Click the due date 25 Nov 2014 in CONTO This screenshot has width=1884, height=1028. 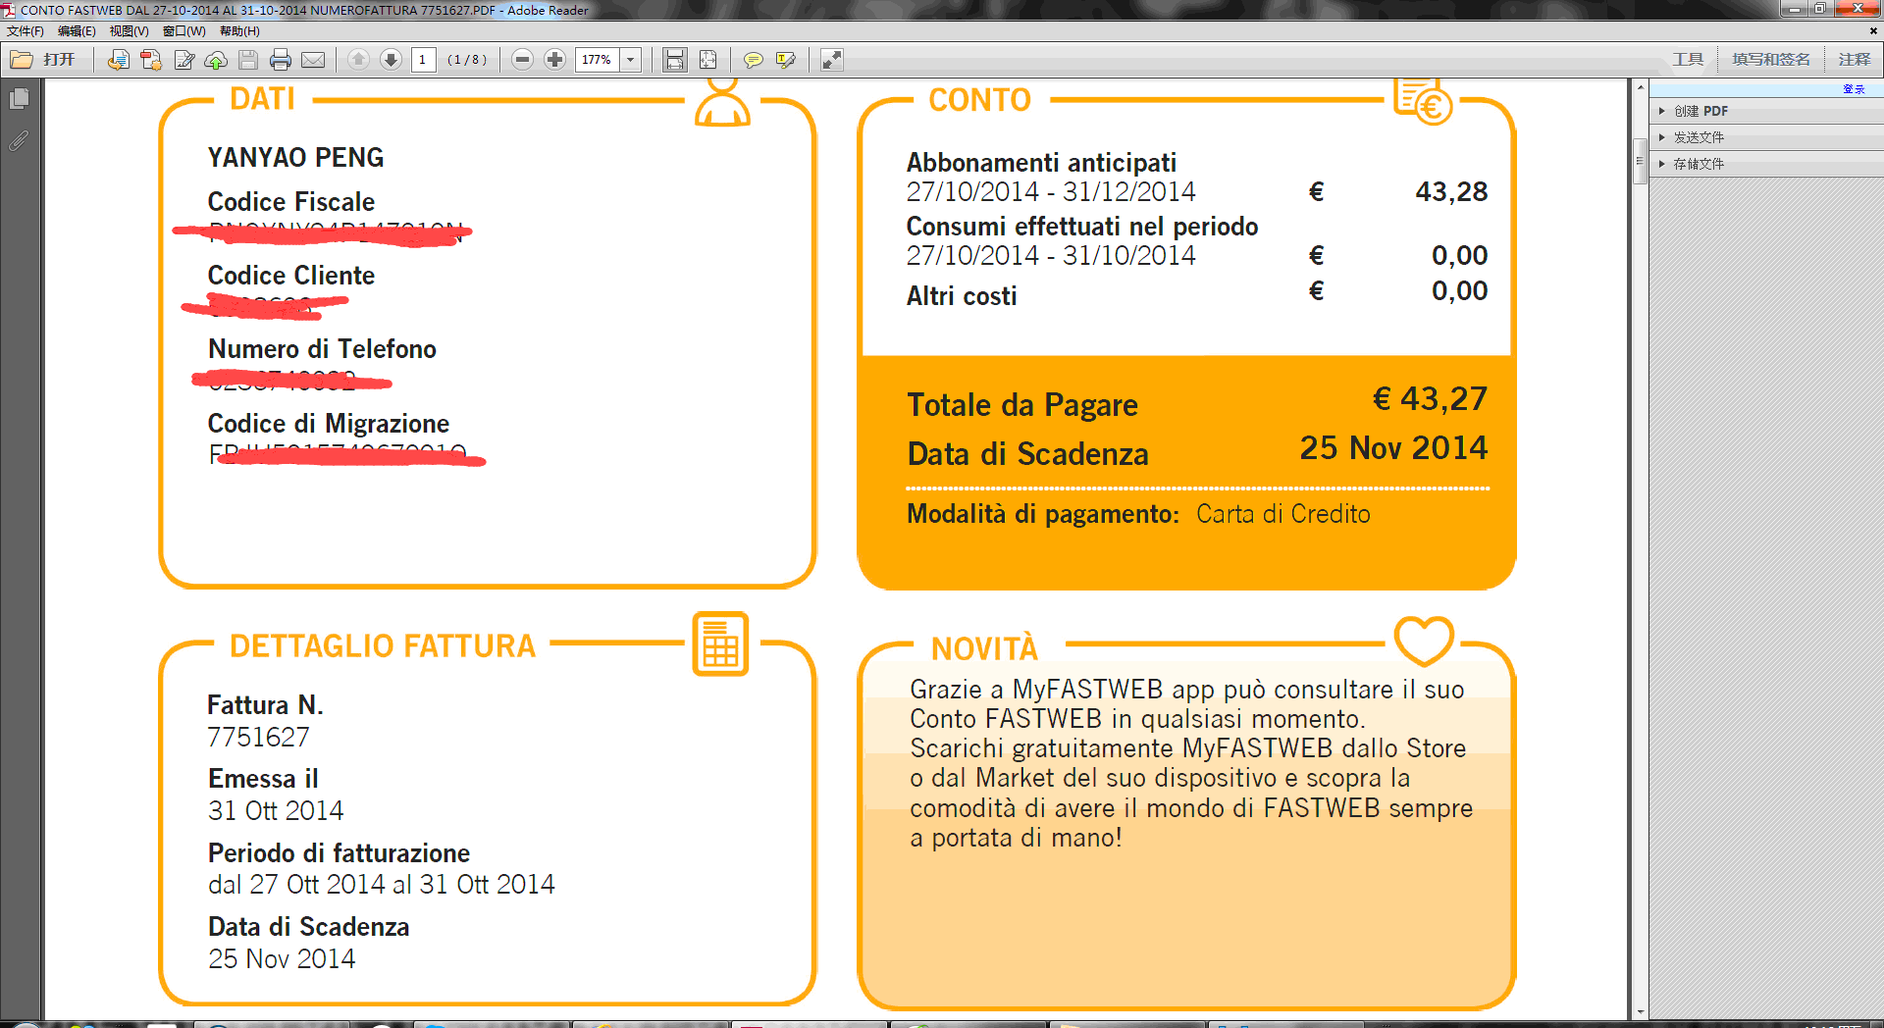click(1393, 448)
